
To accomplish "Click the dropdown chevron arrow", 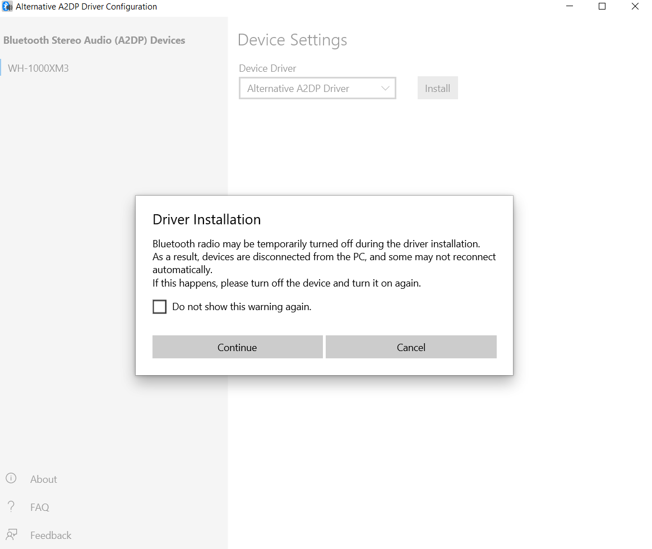I will pos(385,88).
